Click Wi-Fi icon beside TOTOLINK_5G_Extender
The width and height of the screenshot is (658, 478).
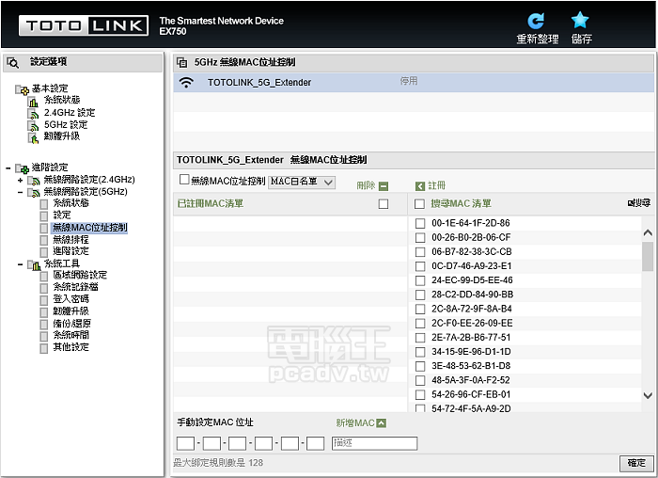[187, 83]
